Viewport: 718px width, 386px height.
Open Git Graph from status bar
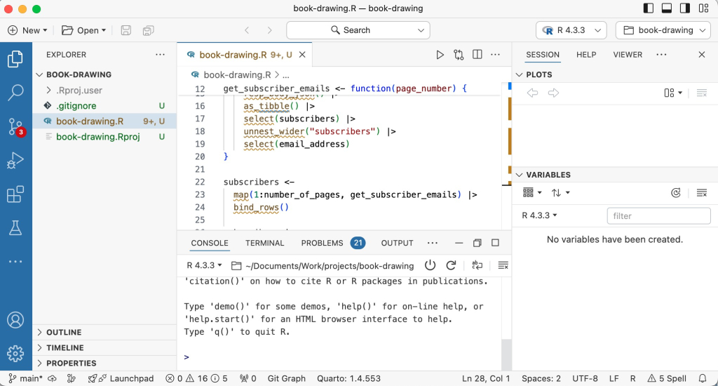(x=286, y=379)
